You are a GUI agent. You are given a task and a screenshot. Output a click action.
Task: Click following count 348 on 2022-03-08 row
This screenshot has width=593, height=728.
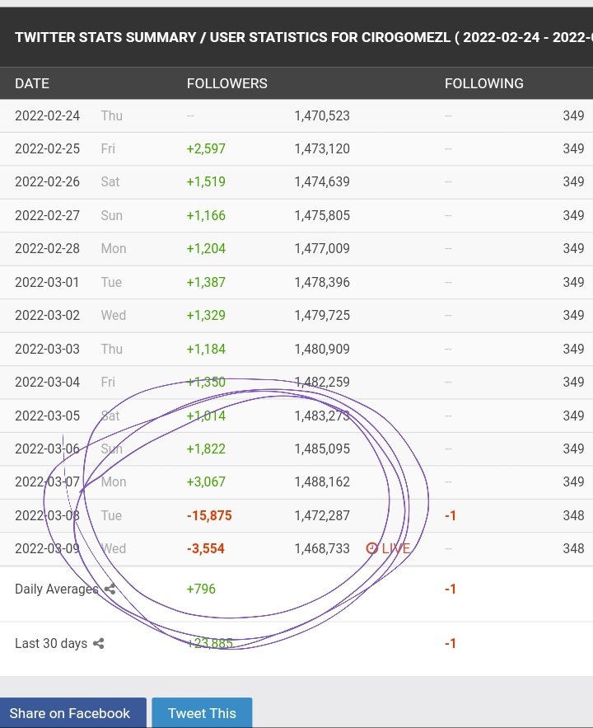click(x=573, y=516)
